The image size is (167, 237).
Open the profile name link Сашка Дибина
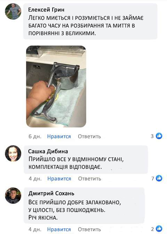[48, 151]
